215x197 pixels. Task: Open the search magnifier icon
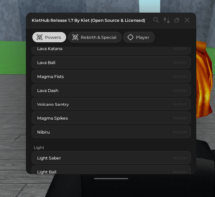pos(156,20)
